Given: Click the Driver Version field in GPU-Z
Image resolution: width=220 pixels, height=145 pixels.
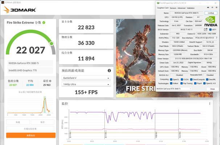Looking at the screenshot, I should 193,58.
